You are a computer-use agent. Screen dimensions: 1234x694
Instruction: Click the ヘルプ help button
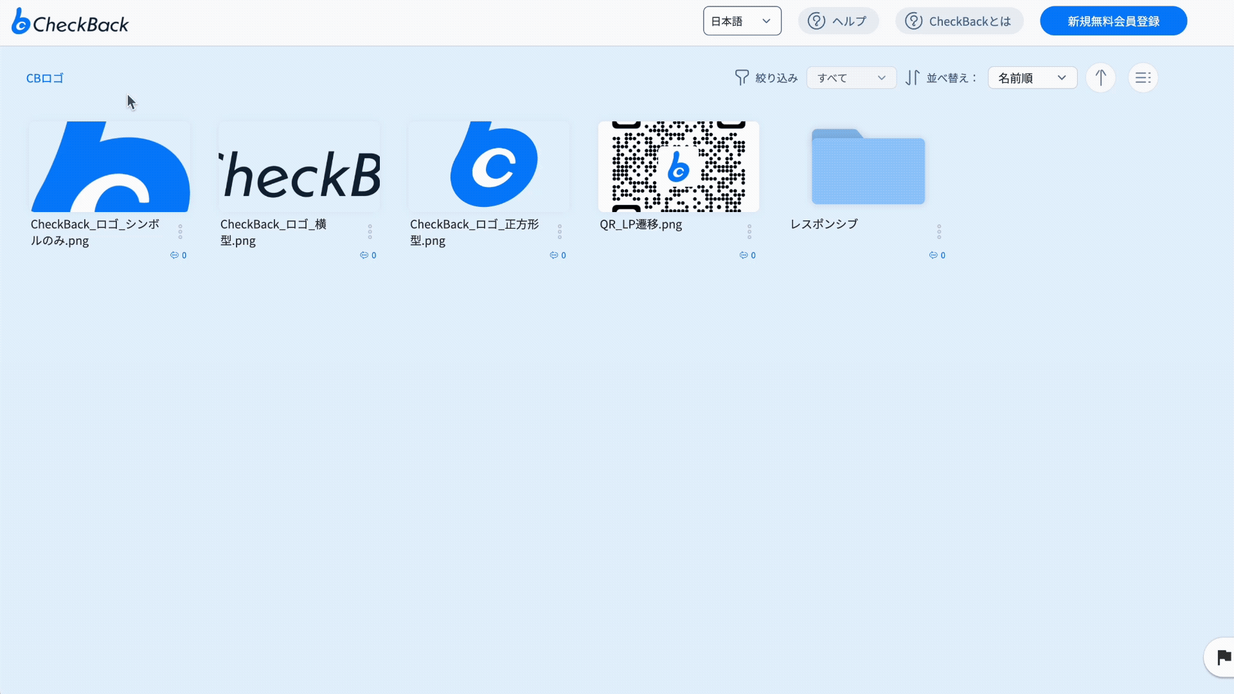838,21
